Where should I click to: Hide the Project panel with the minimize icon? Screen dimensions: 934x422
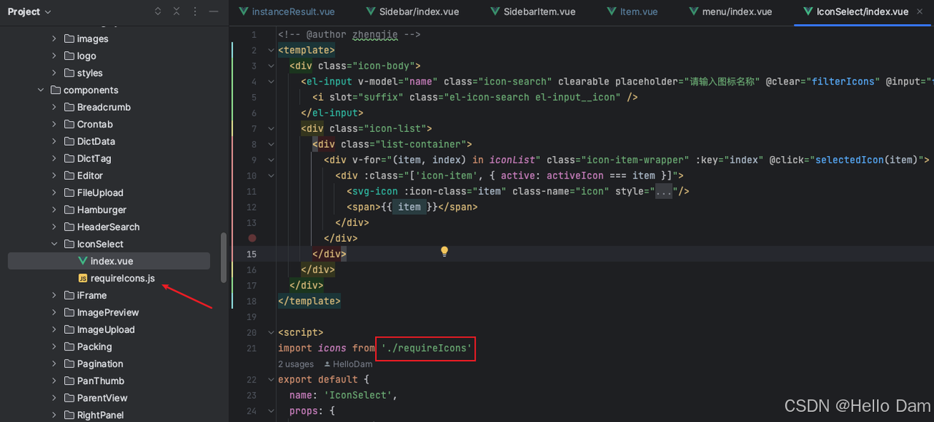tap(213, 12)
